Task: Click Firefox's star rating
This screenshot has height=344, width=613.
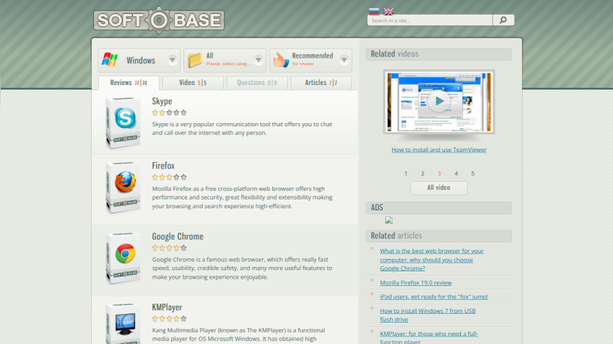Action: [x=170, y=178]
